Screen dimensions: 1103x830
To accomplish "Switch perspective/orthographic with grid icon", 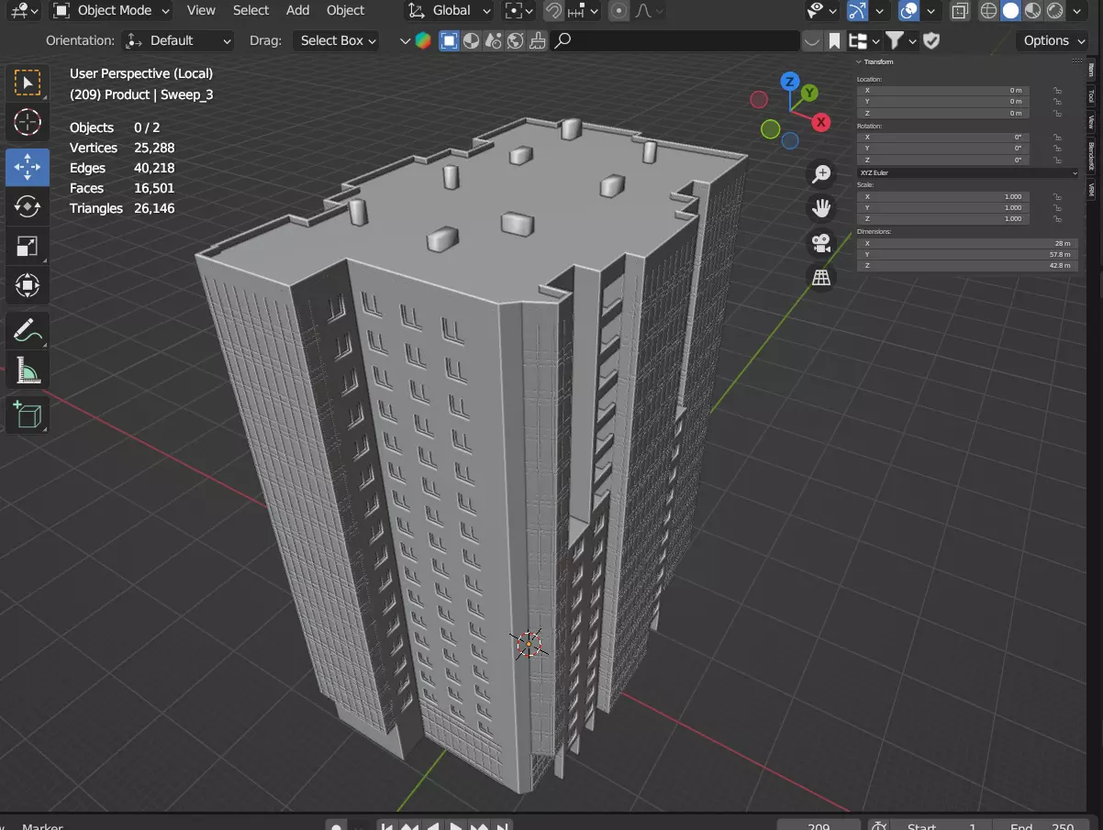I will tap(821, 277).
